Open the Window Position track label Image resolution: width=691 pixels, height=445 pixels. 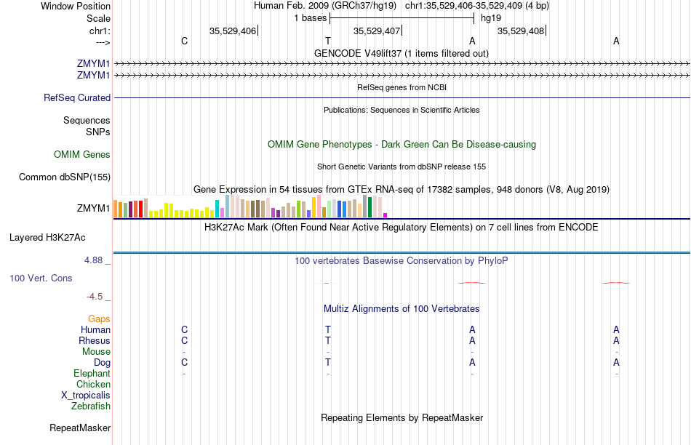76,6
